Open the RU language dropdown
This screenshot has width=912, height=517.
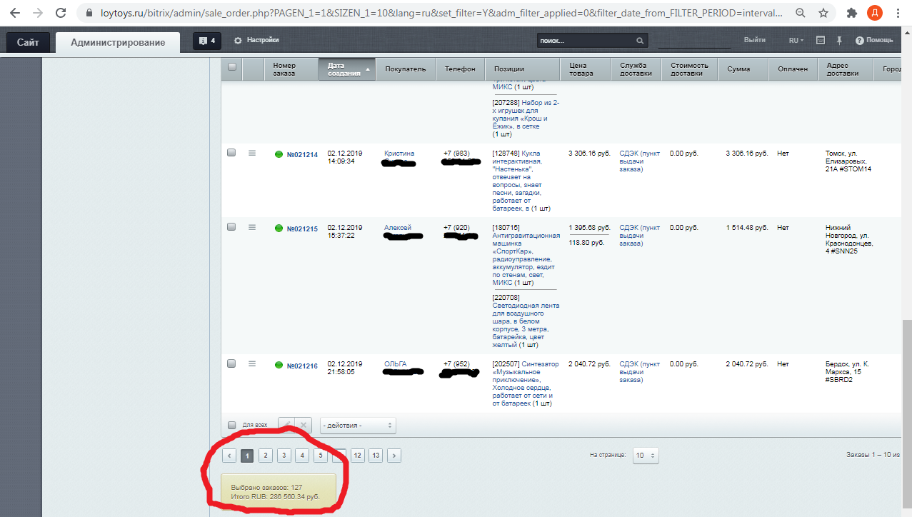pos(796,41)
